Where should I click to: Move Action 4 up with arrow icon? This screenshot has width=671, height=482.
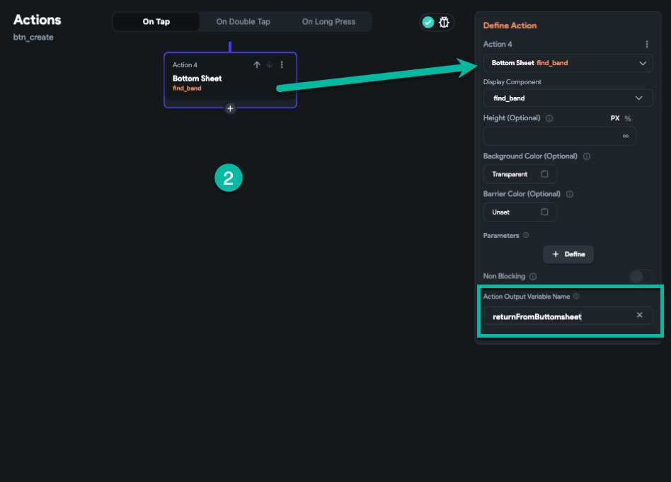click(257, 64)
